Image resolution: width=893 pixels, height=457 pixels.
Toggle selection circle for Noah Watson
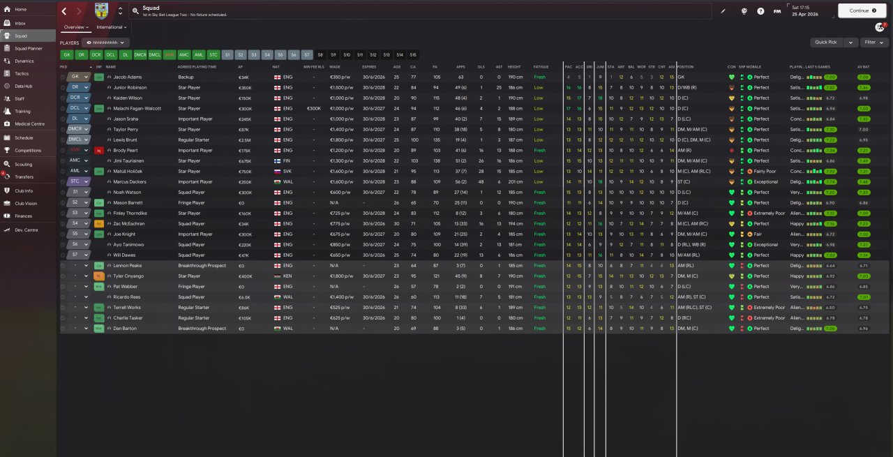[x=63, y=192]
